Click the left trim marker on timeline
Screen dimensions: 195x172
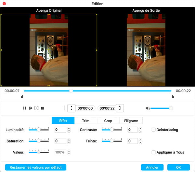22,97
